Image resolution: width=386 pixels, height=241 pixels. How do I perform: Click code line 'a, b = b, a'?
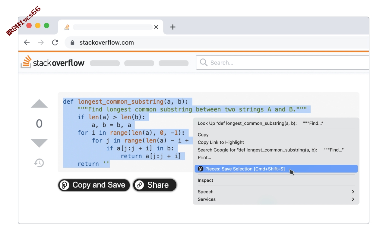click(x=112, y=125)
